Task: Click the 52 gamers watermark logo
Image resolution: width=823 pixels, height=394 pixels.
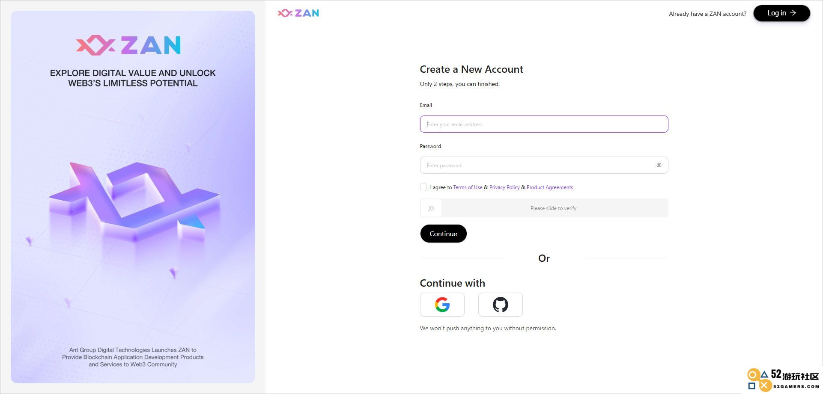Action: pos(783,379)
